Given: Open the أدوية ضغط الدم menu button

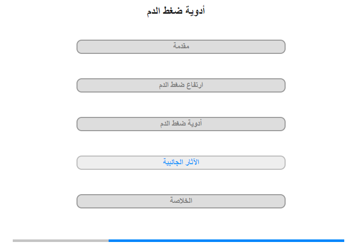Looking at the screenshot, I should point(181,124).
